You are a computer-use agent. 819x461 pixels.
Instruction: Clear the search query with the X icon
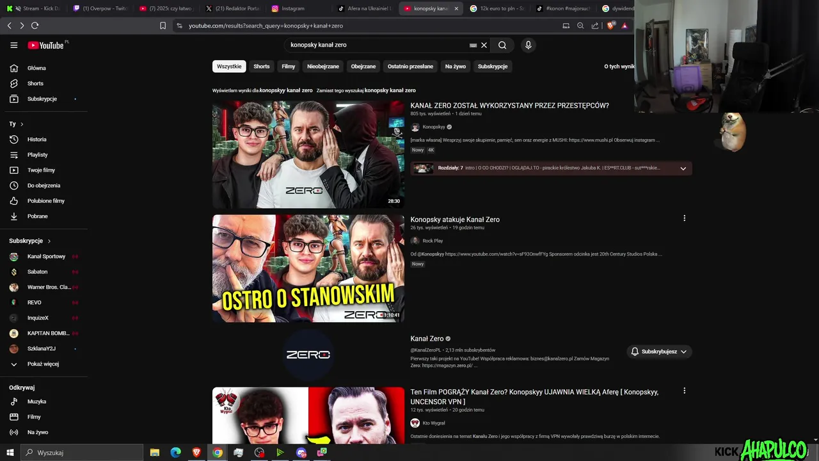484,45
